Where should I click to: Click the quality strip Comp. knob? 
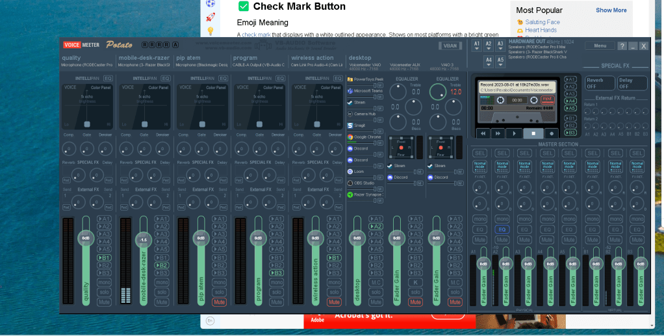click(x=69, y=149)
